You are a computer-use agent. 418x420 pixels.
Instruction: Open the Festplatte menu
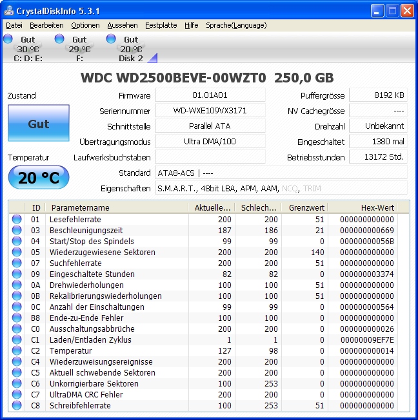click(x=161, y=25)
